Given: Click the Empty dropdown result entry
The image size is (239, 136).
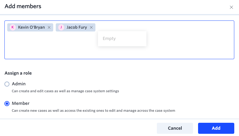Looking at the screenshot, I should pyautogui.click(x=122, y=39).
